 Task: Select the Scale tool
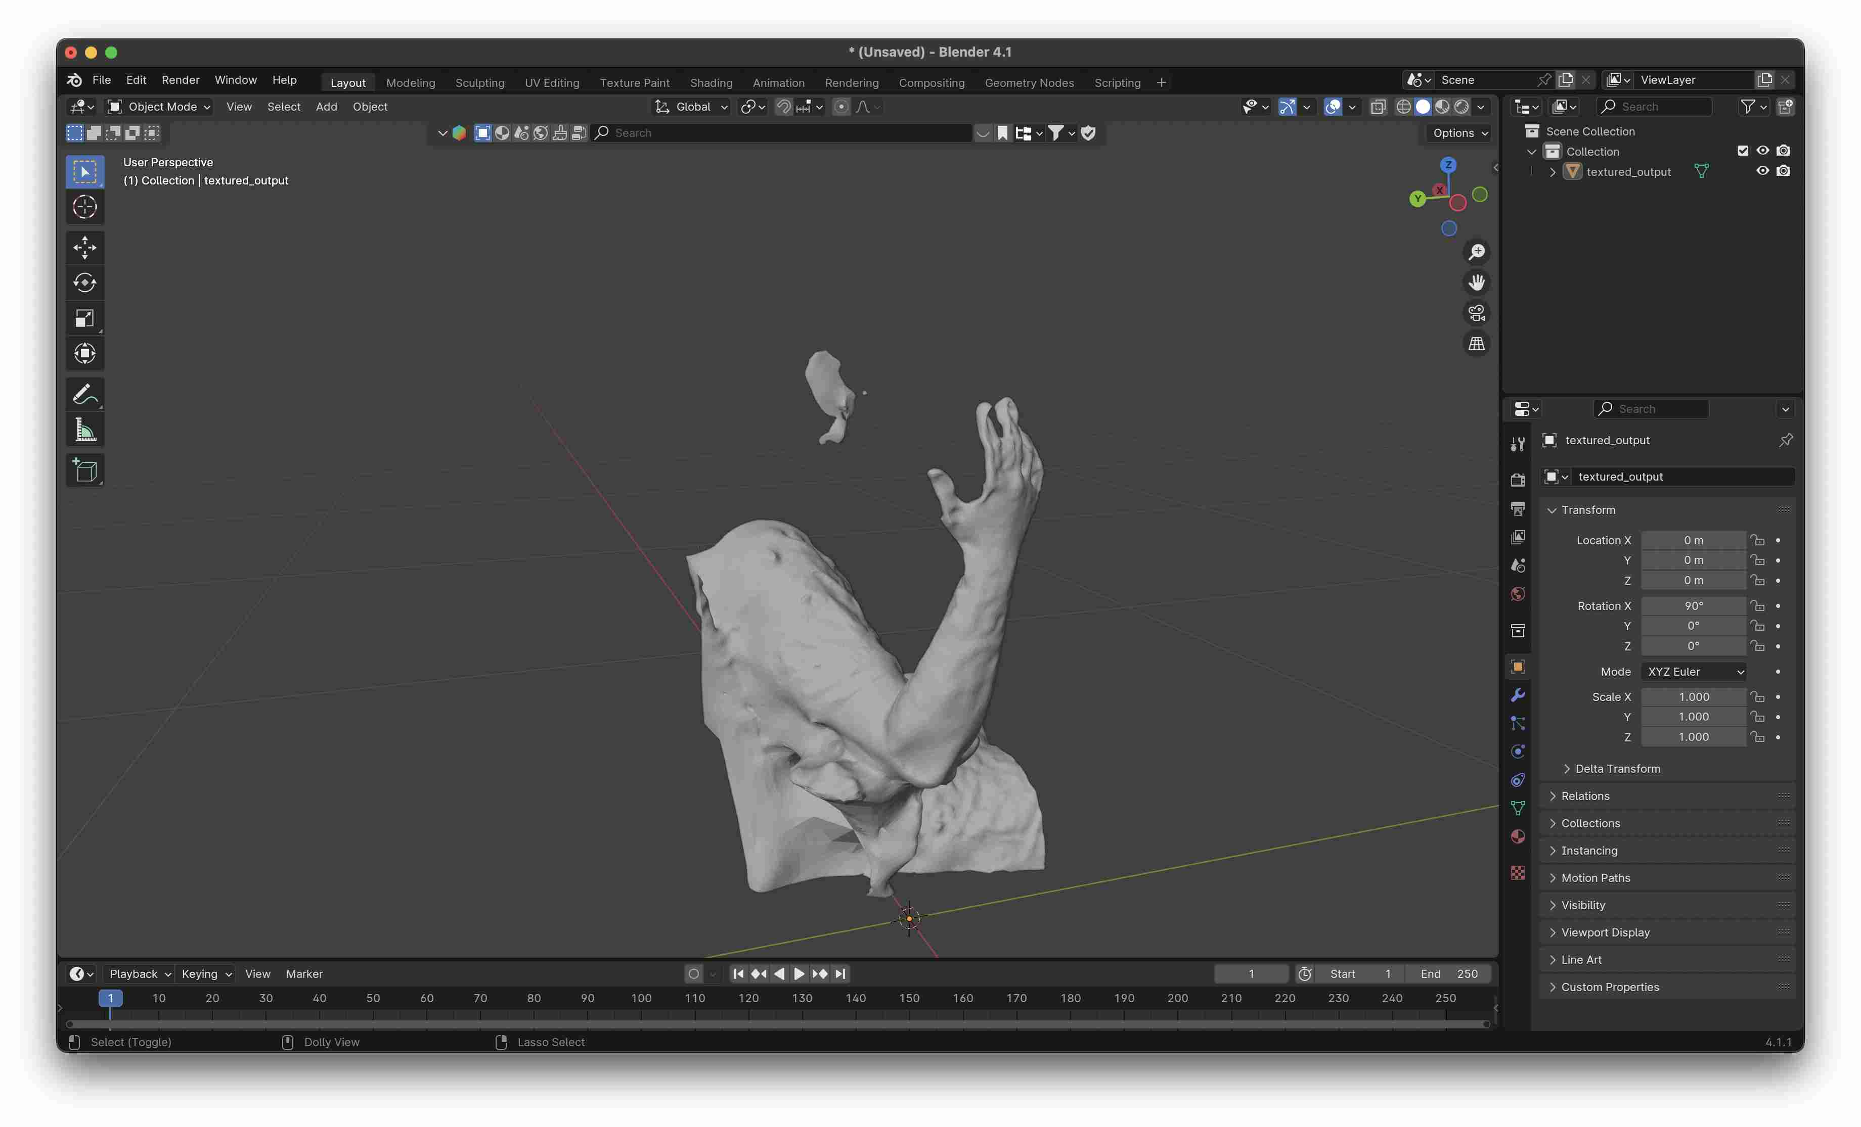(x=84, y=318)
